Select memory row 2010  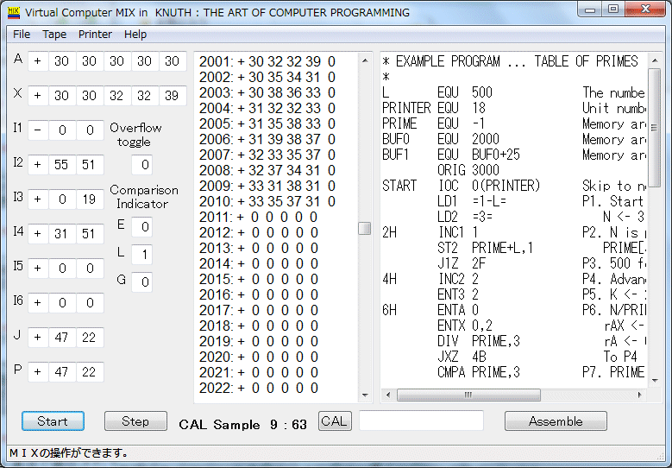pos(267,201)
